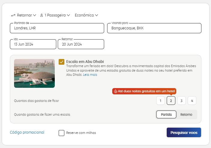Click the Código promocional link
This screenshot has width=211, height=148.
(27, 132)
